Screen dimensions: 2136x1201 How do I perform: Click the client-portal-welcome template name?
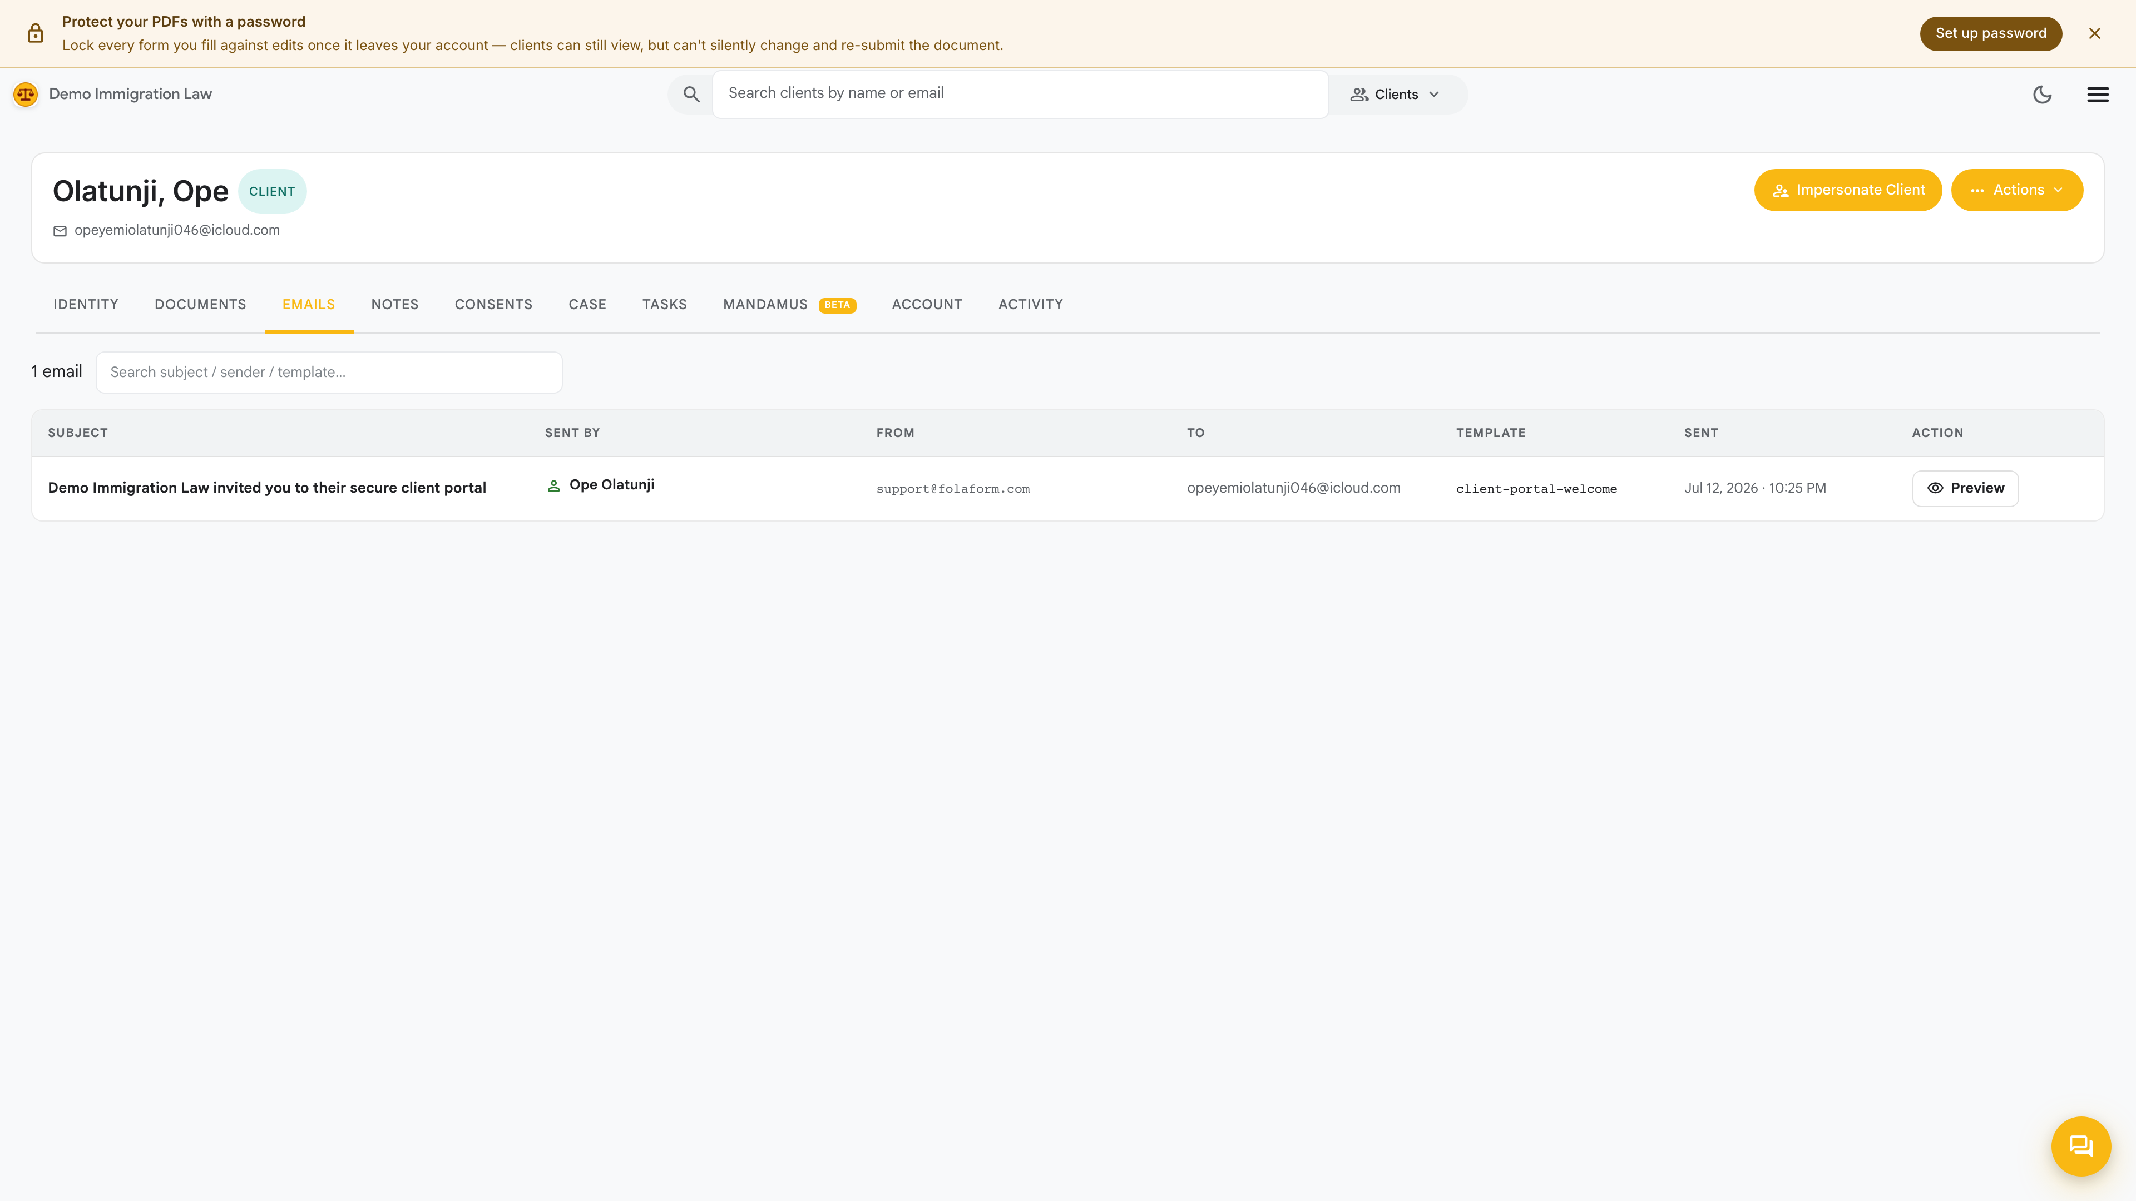(x=1536, y=489)
